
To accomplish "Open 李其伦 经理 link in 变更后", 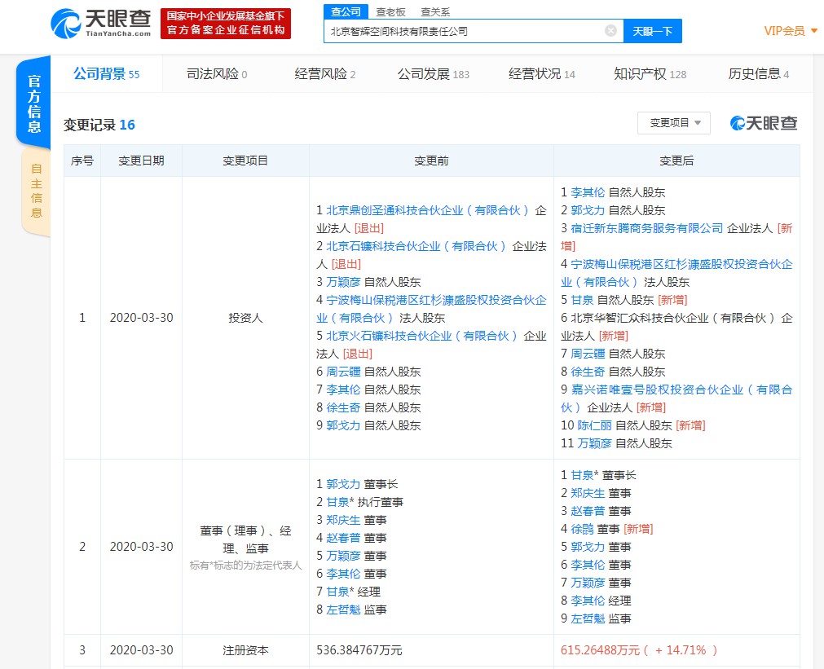I will (588, 601).
